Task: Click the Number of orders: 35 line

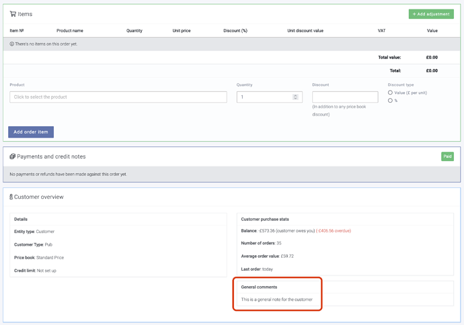Action: (262, 243)
